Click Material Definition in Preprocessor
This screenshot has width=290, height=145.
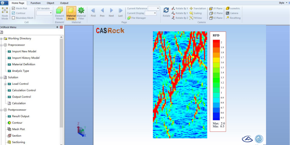[x=24, y=64]
